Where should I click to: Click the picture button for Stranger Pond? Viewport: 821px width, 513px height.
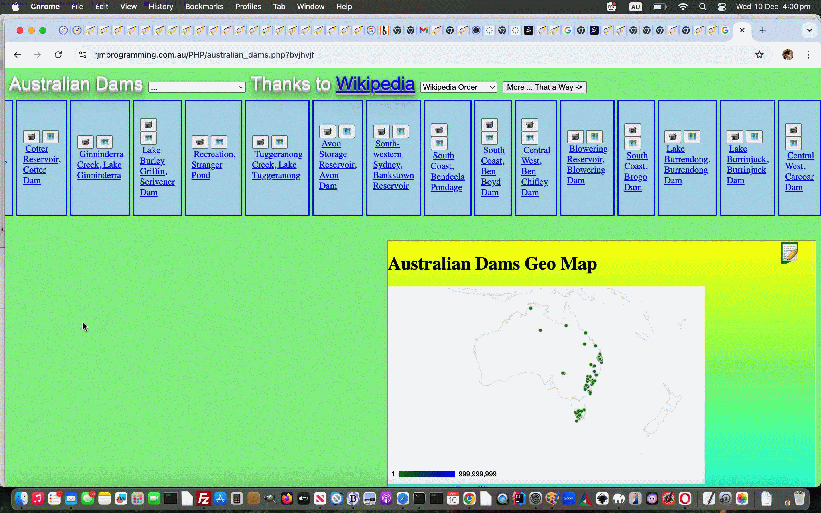click(x=219, y=142)
